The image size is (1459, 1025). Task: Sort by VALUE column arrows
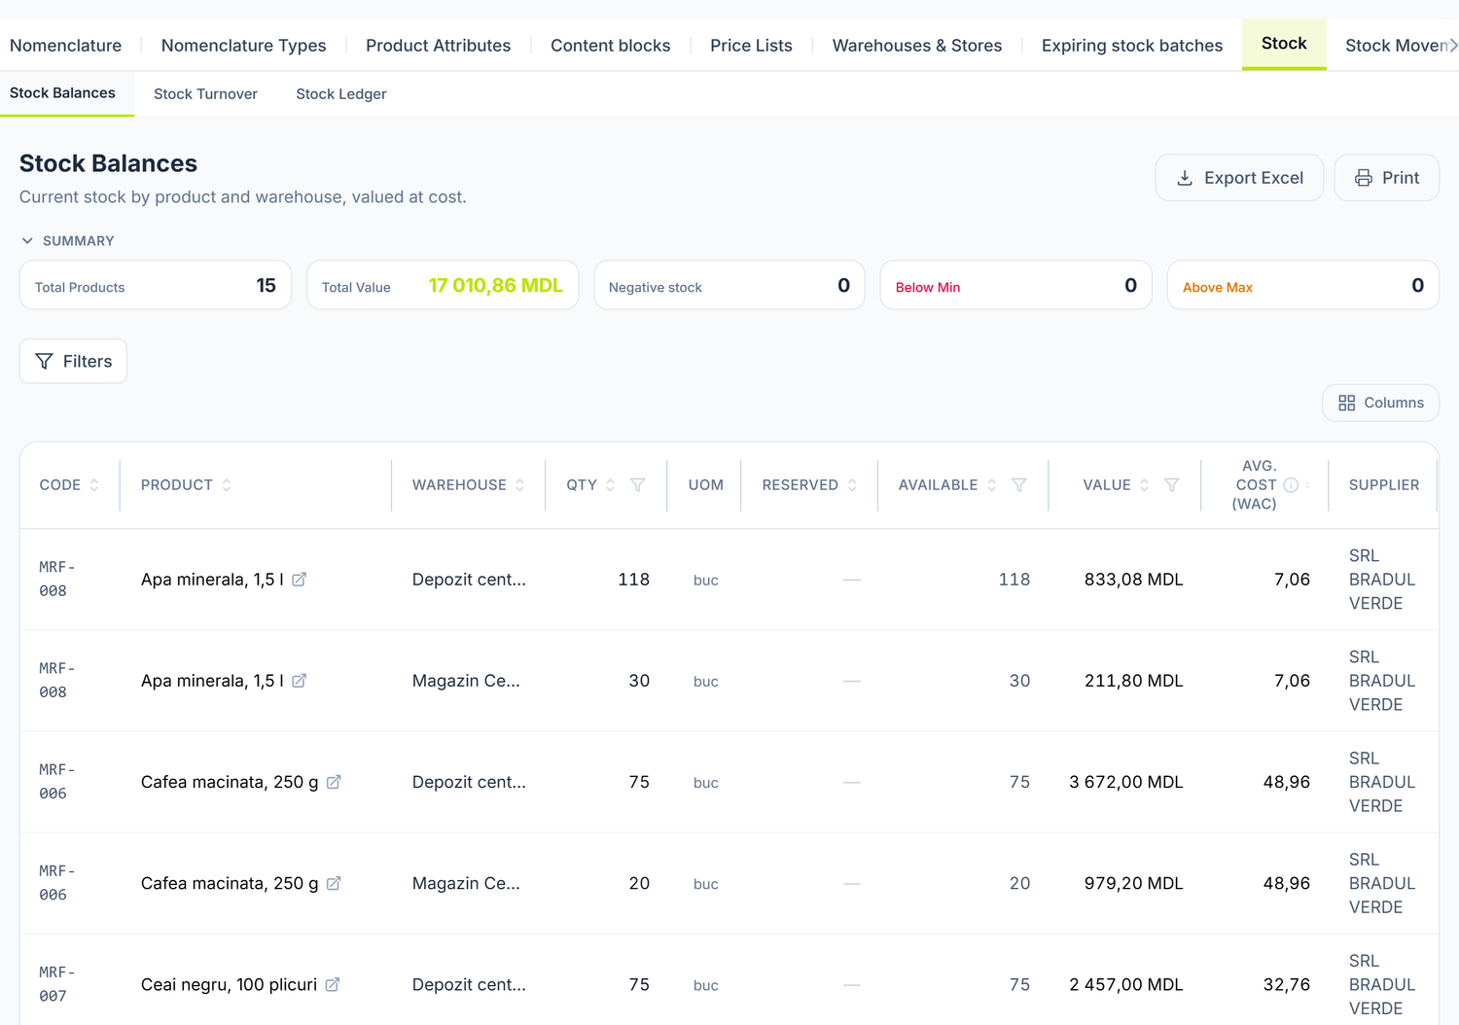tap(1145, 484)
